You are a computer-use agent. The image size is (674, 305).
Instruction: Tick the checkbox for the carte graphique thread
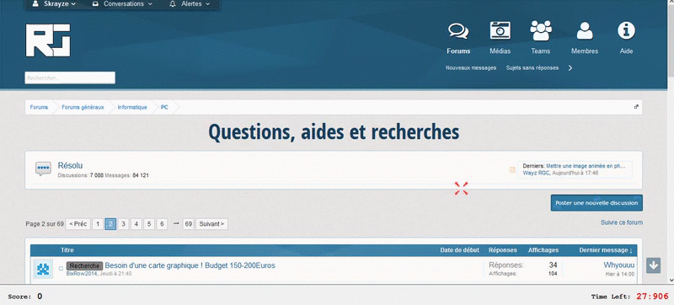61,269
